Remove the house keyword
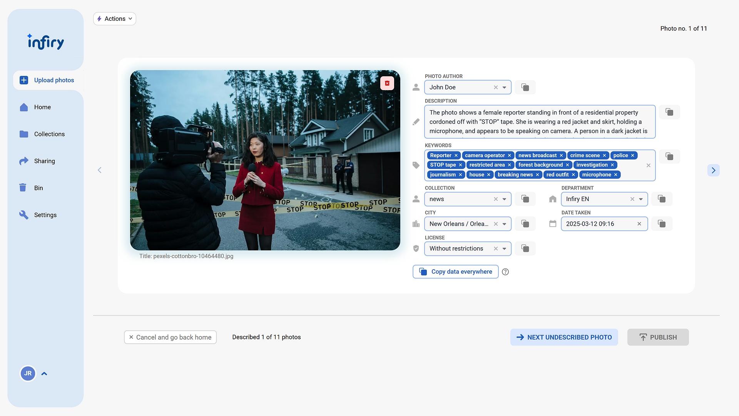 pos(489,175)
